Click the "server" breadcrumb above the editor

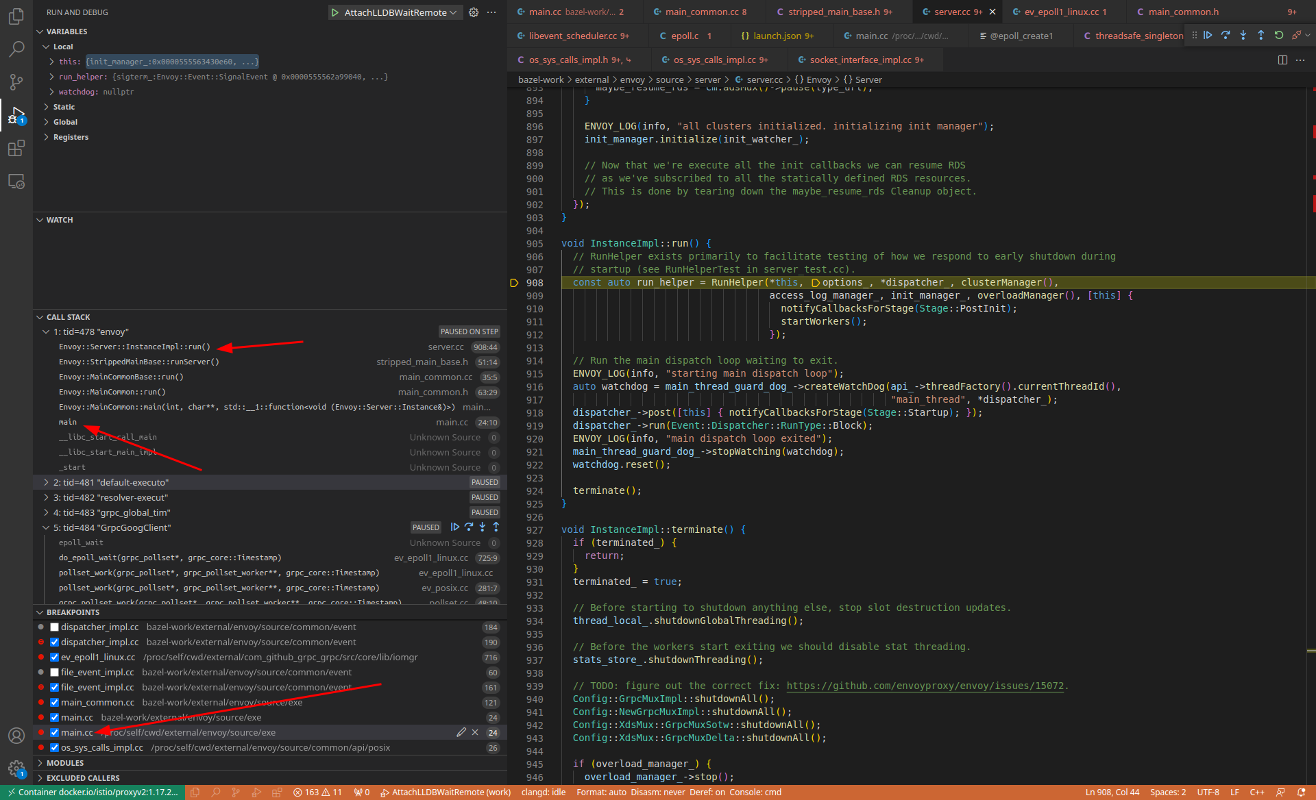coord(707,79)
